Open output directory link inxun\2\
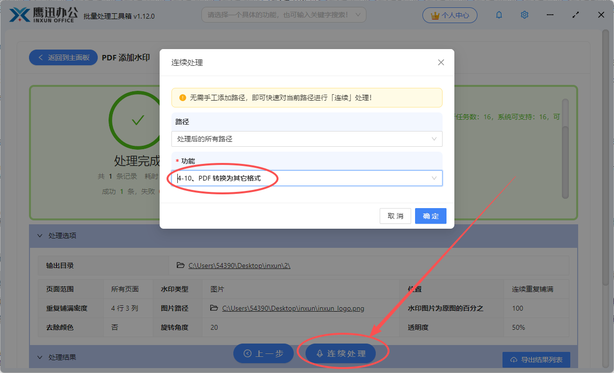The height and width of the screenshot is (373, 614). point(239,266)
